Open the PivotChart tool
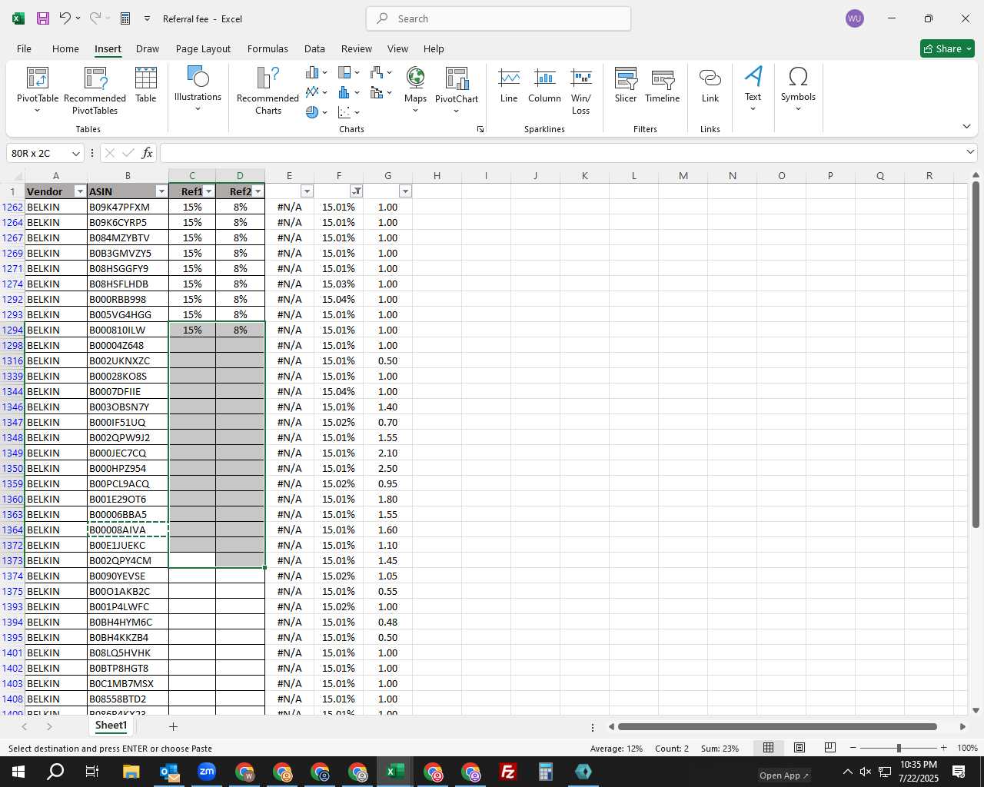Screen dimensions: 984x787 pos(457,90)
